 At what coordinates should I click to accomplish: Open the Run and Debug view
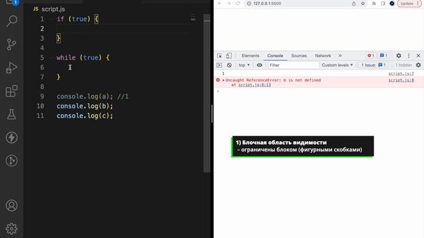click(12, 67)
